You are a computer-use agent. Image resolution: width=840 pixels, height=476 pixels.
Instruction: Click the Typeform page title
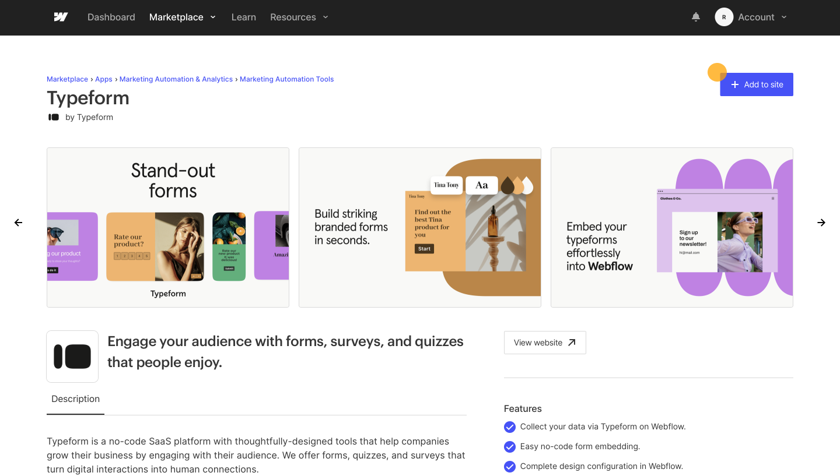pyautogui.click(x=88, y=98)
